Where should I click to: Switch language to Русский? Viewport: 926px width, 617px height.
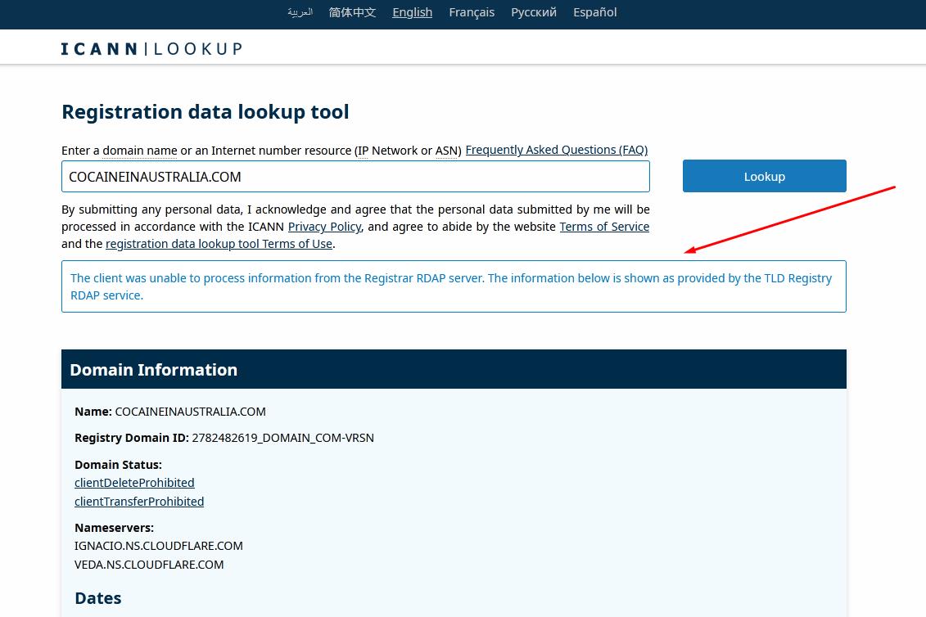[533, 12]
